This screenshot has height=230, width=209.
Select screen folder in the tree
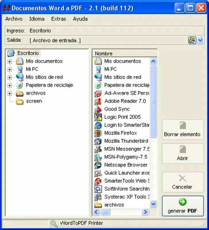tap(34, 101)
